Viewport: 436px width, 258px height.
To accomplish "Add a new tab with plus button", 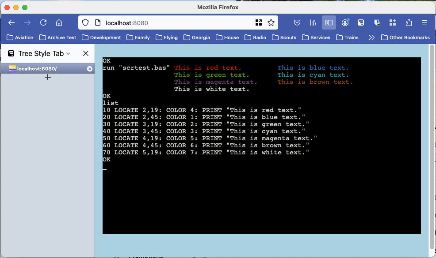I will point(48,77).
